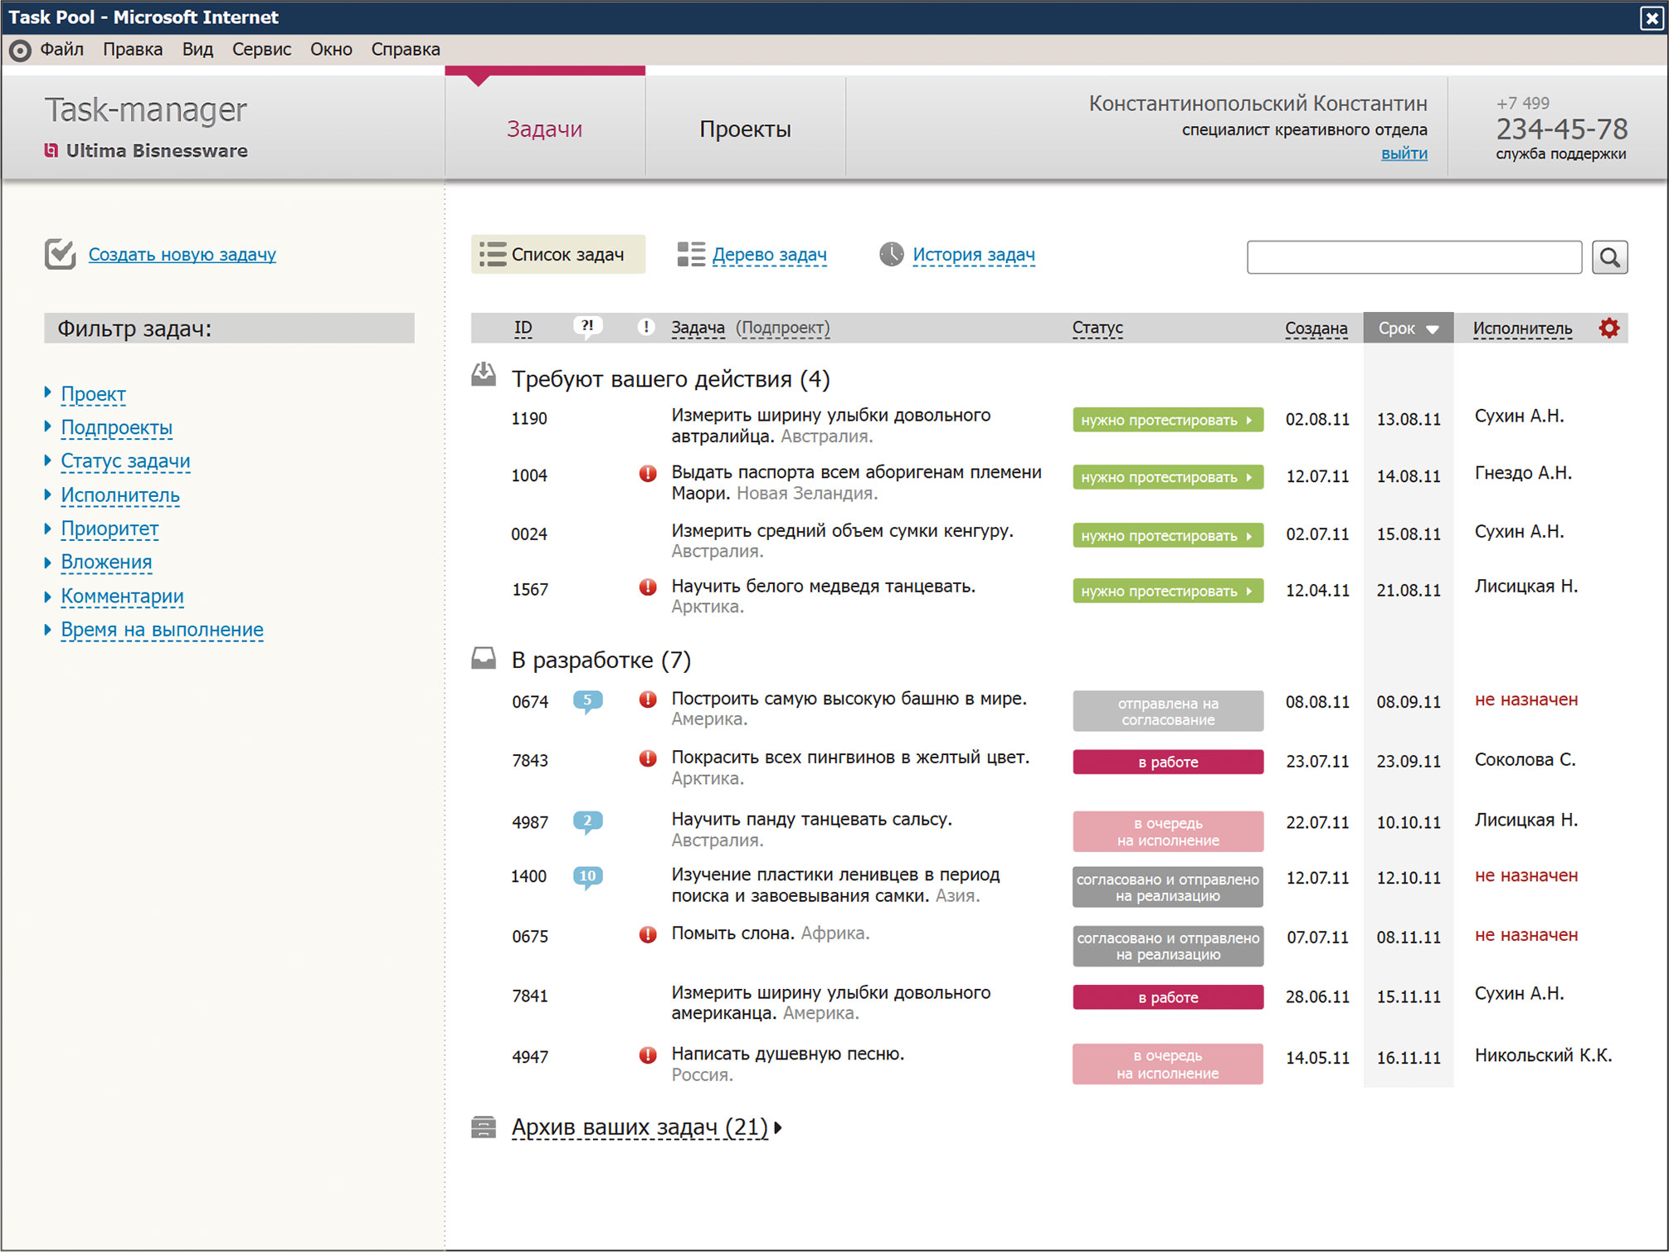Viewport: 1669px width, 1252px height.
Task: Expand the Приоритет filter section
Action: [x=109, y=529]
